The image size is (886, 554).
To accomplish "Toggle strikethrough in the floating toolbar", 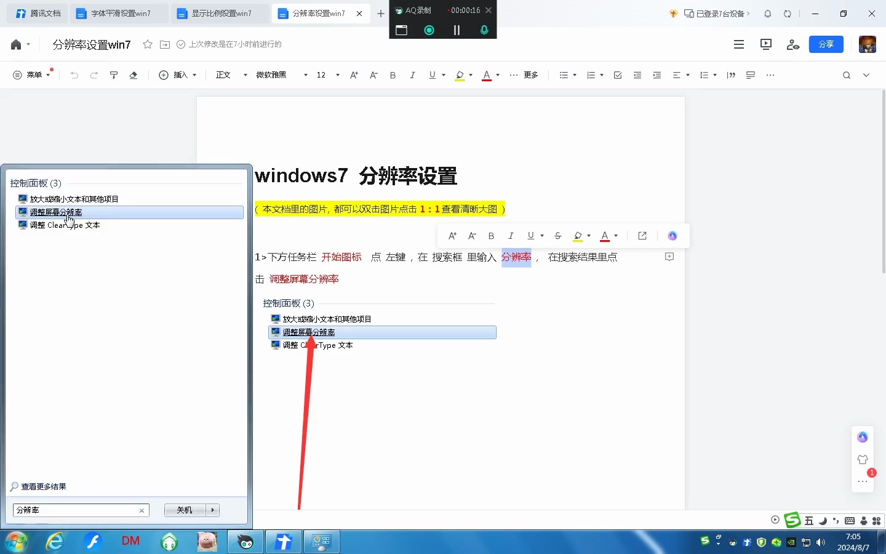I will [557, 236].
